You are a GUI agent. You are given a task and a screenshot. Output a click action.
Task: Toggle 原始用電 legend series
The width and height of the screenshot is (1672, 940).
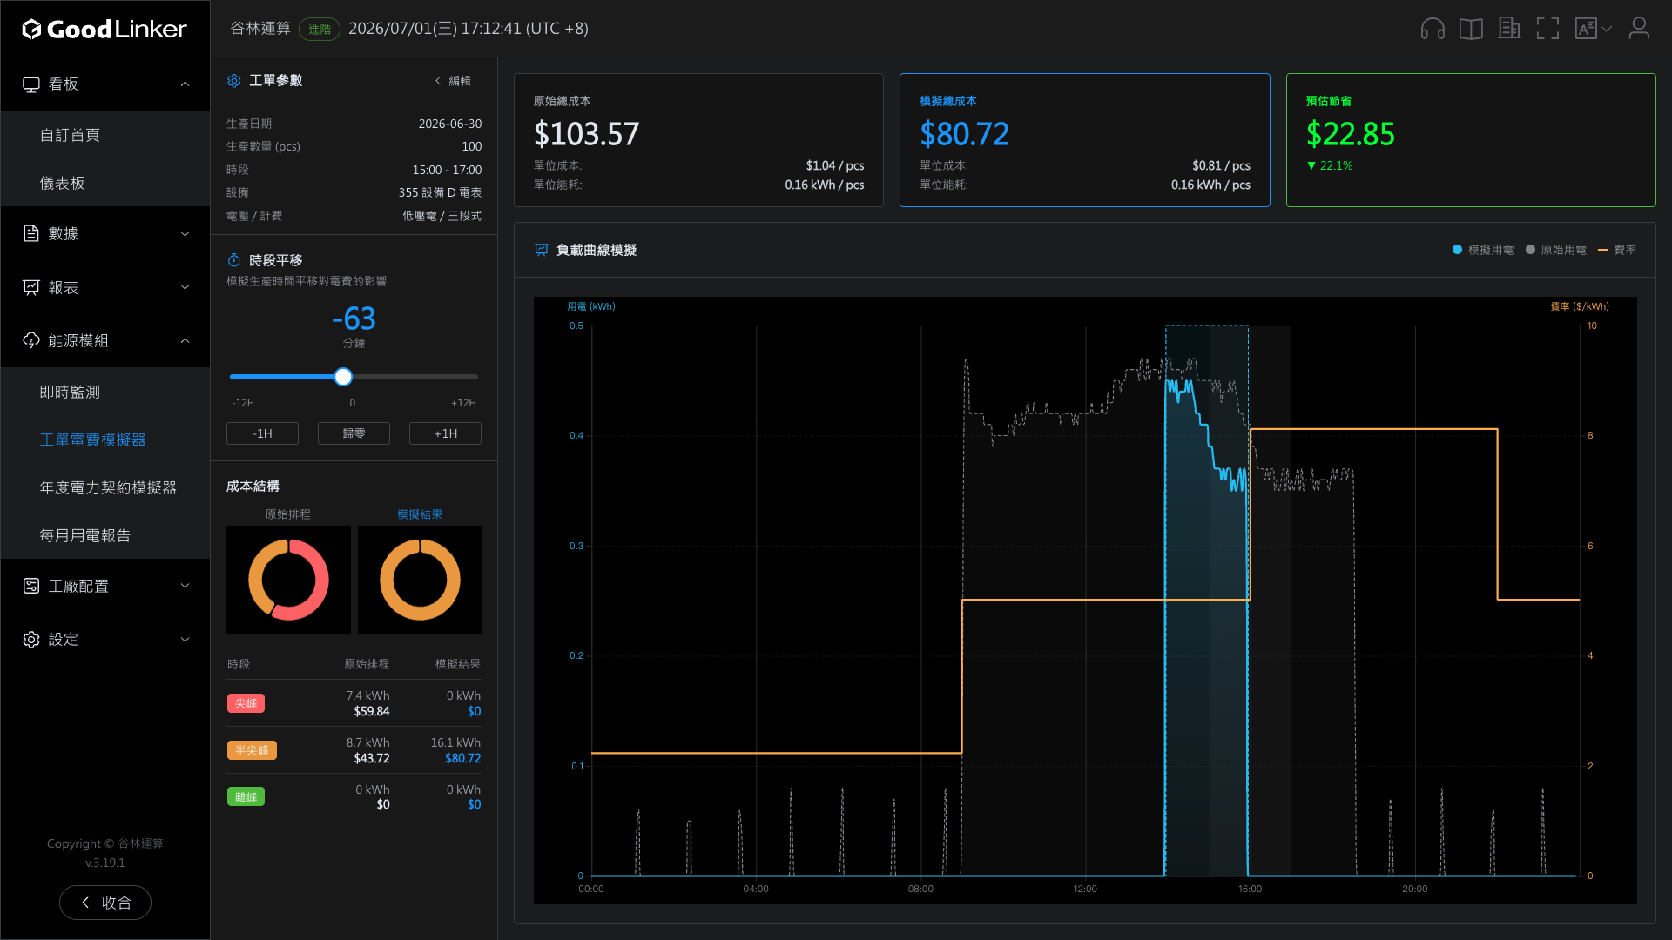pyautogui.click(x=1555, y=250)
